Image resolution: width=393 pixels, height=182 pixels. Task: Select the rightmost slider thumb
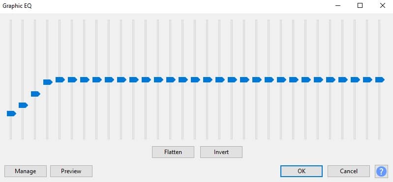pyautogui.click(x=380, y=80)
